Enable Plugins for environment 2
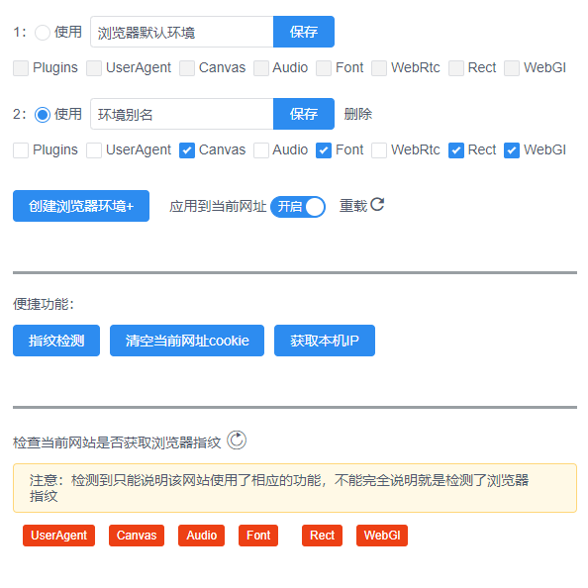Image resolution: width=588 pixels, height=588 pixels. tap(21, 150)
